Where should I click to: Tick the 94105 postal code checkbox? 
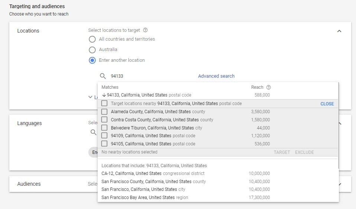(x=104, y=144)
